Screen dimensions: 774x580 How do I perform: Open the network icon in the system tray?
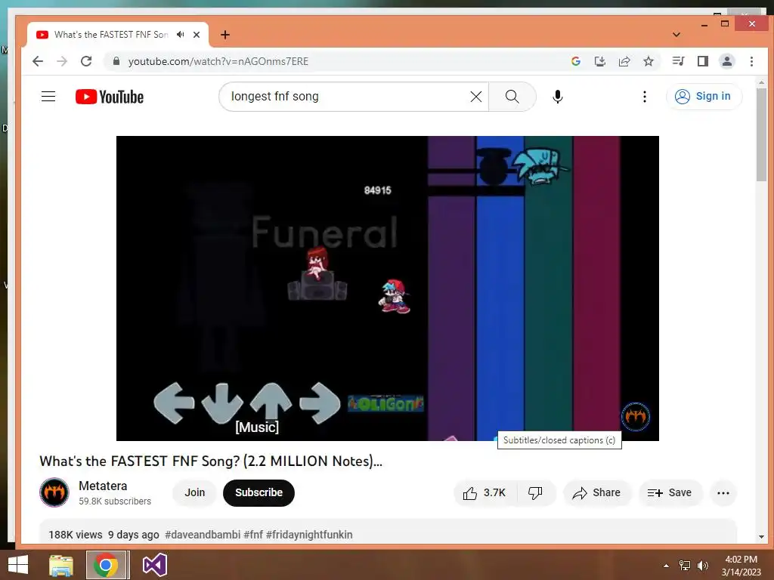[x=685, y=566]
